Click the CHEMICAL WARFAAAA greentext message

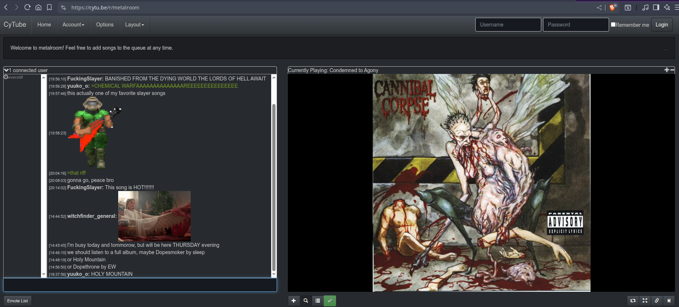165,86
